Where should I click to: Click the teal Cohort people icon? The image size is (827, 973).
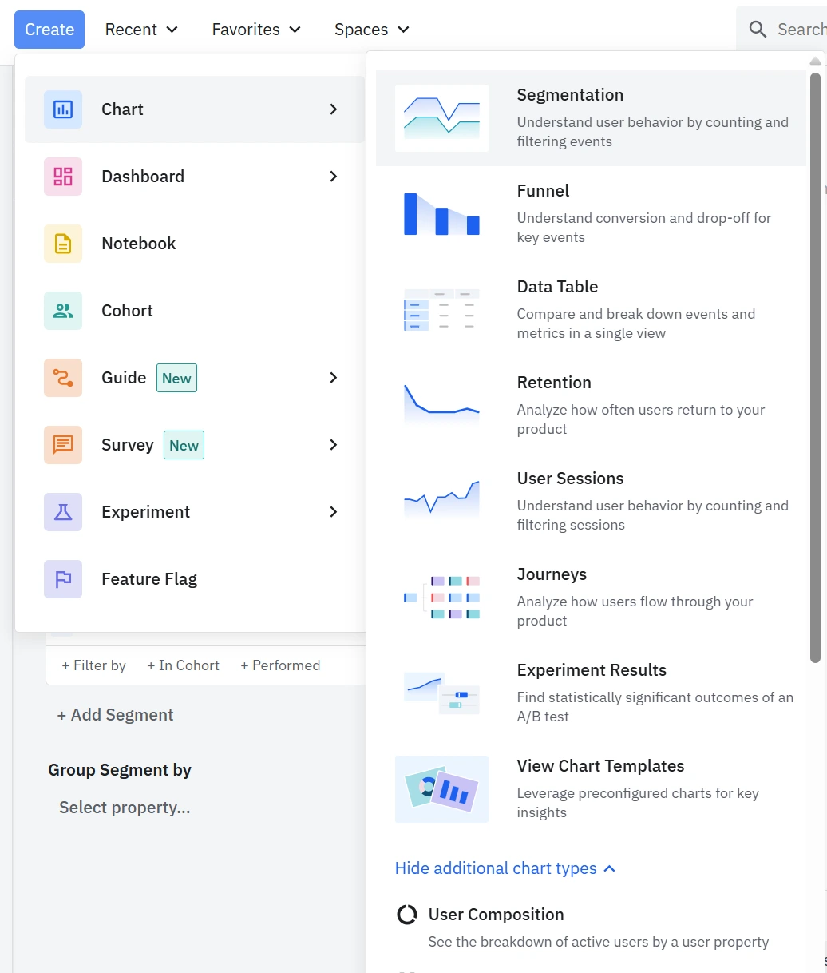click(63, 311)
